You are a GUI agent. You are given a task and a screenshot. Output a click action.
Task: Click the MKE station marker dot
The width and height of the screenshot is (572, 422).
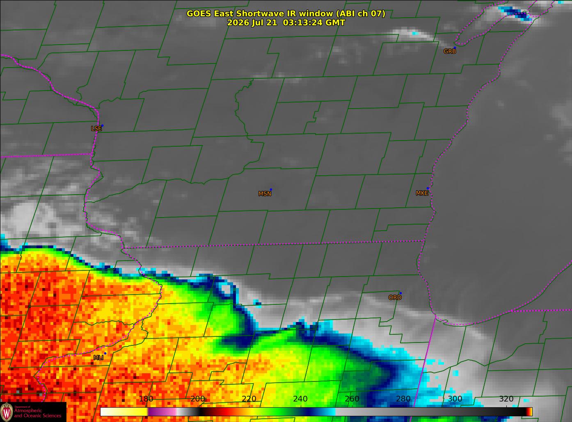click(428, 188)
